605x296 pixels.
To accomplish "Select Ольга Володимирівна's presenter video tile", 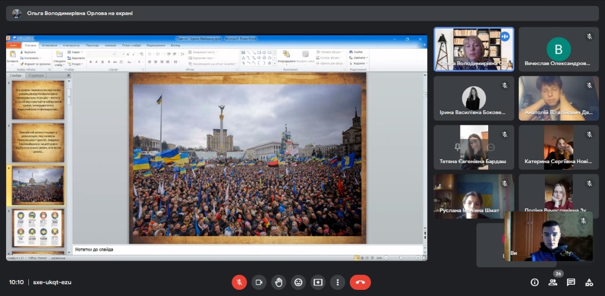I will click(474, 49).
